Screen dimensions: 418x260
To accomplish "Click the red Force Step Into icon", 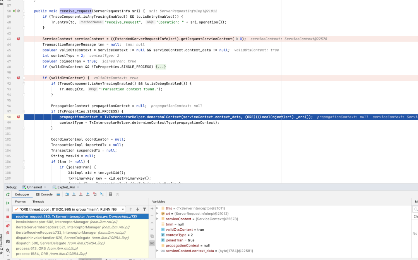I will [x=81, y=194].
